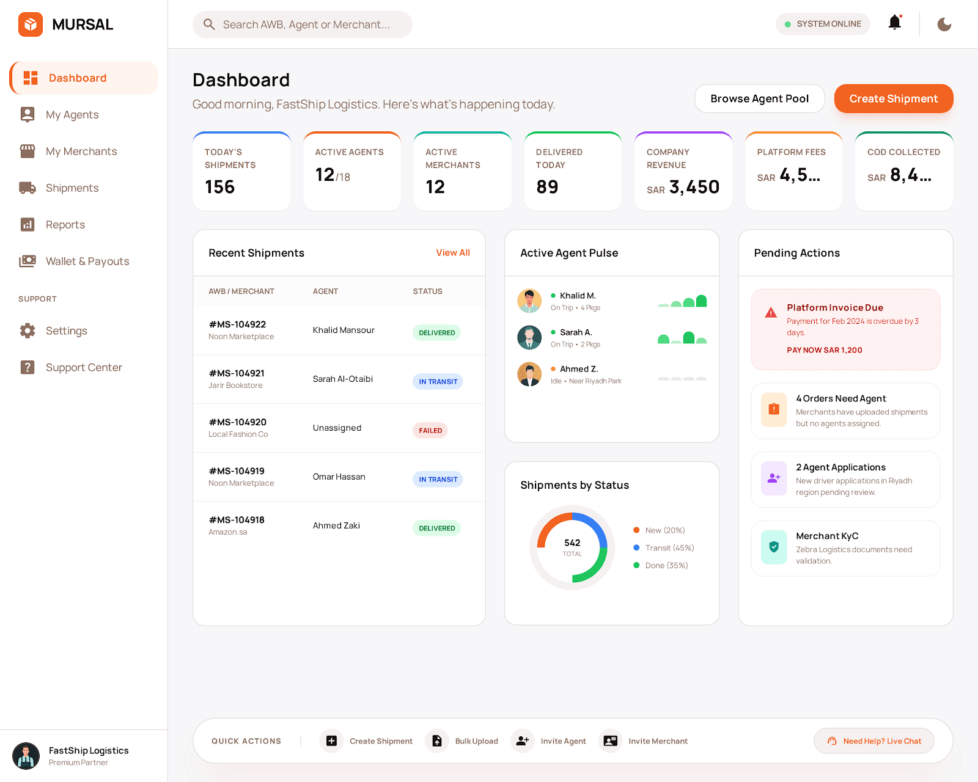This screenshot has width=978, height=782.
Task: Click View All recent shipments
Action: pyautogui.click(x=453, y=252)
